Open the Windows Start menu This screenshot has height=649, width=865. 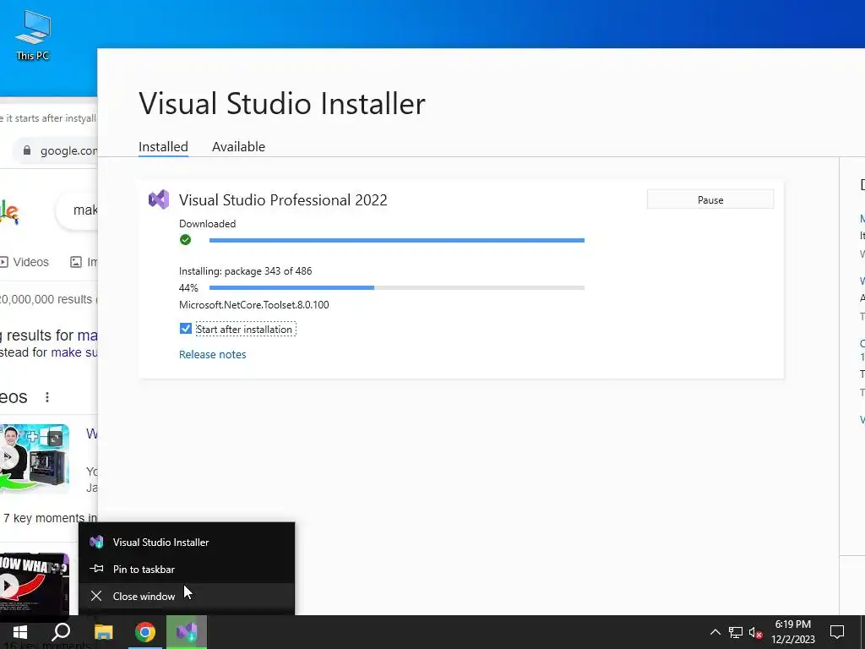20,632
